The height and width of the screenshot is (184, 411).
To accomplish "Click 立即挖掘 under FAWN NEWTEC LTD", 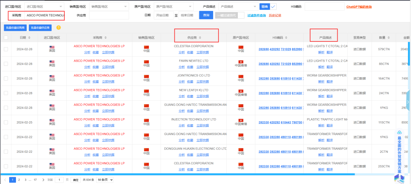I will tap(202, 67).
